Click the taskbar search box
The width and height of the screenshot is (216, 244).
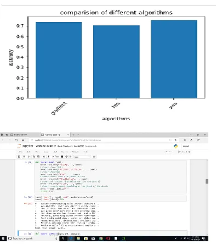33,239
